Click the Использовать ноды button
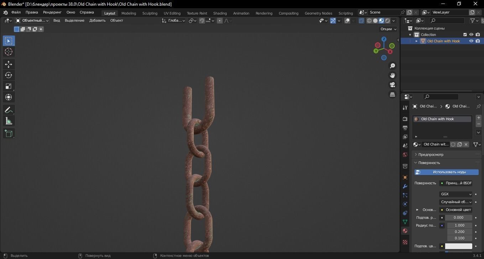 (x=447, y=172)
